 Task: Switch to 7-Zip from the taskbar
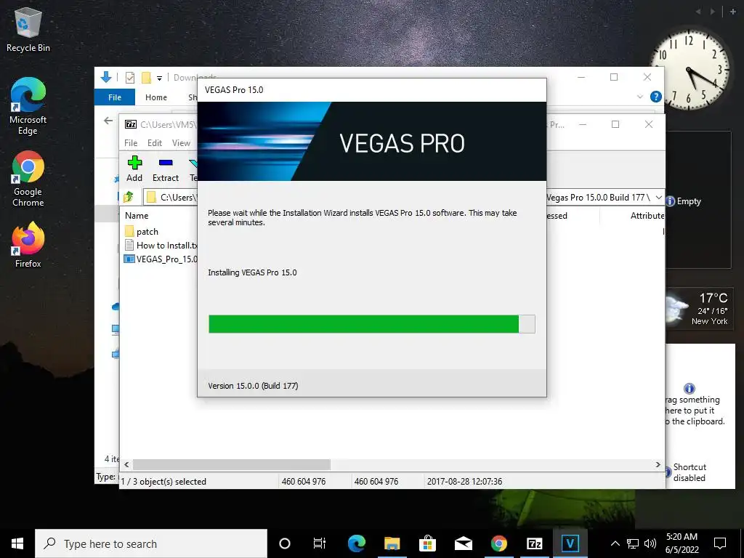(x=534, y=543)
